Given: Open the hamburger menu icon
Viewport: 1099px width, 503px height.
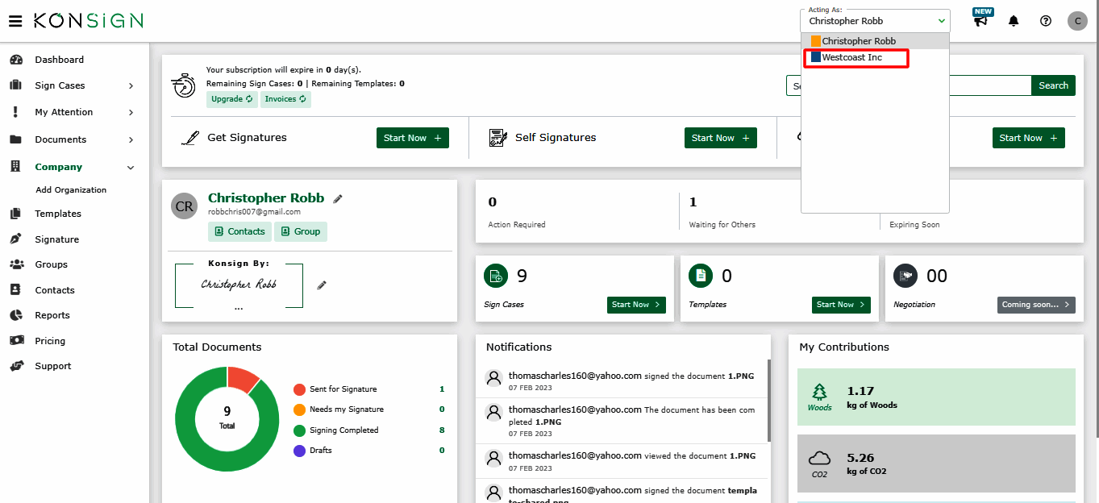Looking at the screenshot, I should [15, 21].
